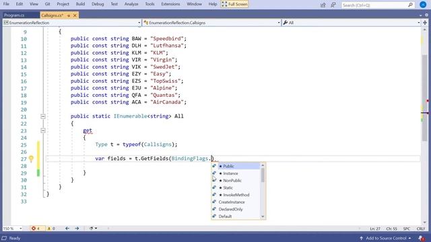Viewport: 431px width, 242px height.
Task: Open the Extensions menu
Action: 170,4
